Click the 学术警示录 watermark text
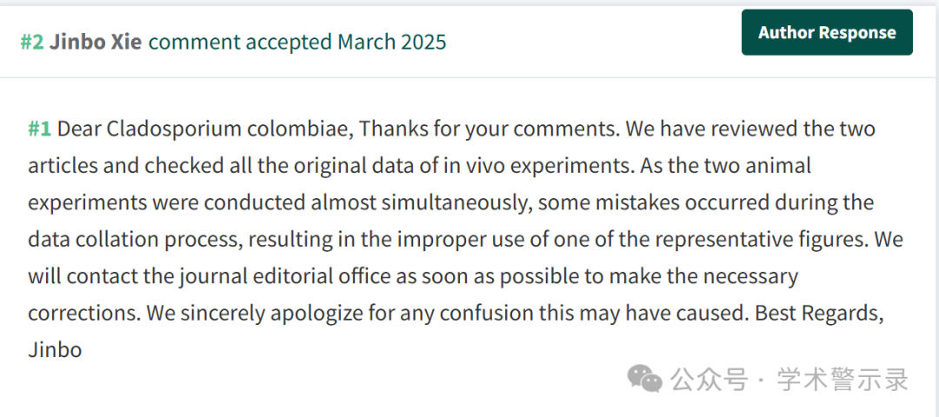The image size is (939, 417). coord(843,380)
